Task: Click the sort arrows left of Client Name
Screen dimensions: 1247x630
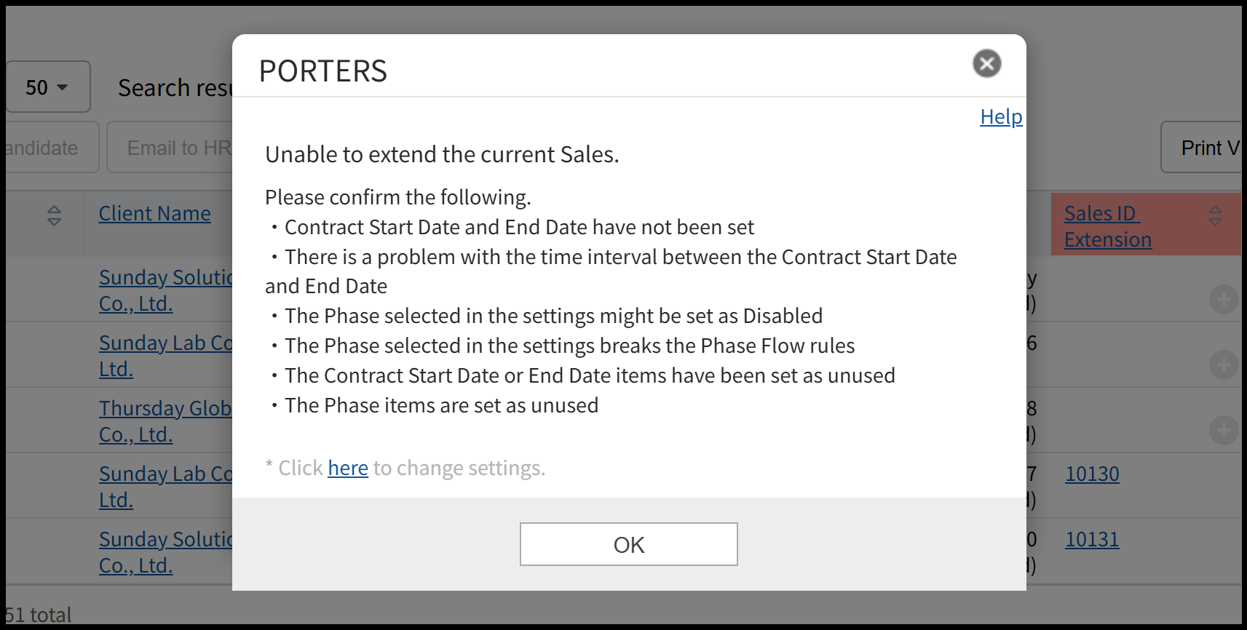Action: [54, 215]
